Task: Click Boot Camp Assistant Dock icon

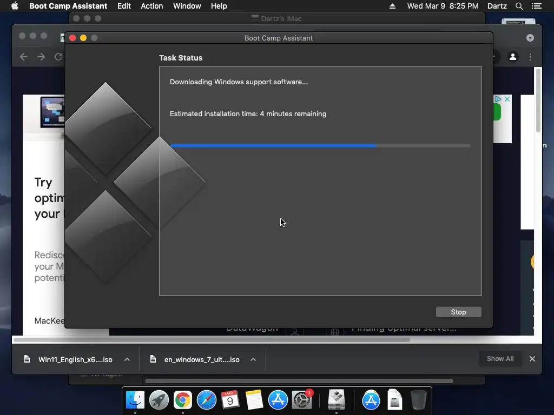Action: [337, 399]
